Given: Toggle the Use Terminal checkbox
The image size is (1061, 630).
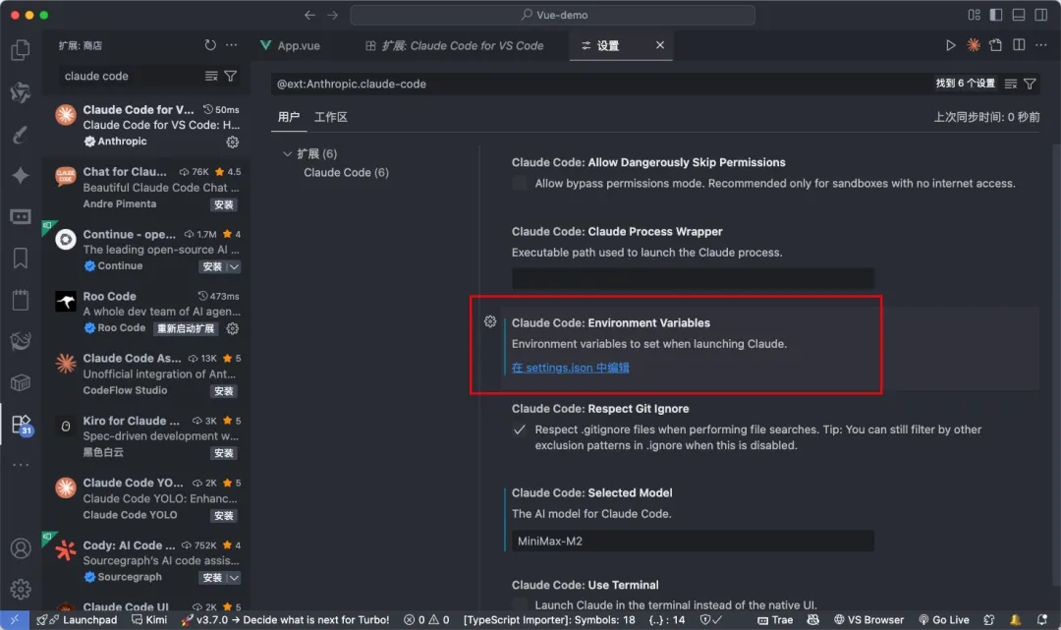Looking at the screenshot, I should coord(520,605).
